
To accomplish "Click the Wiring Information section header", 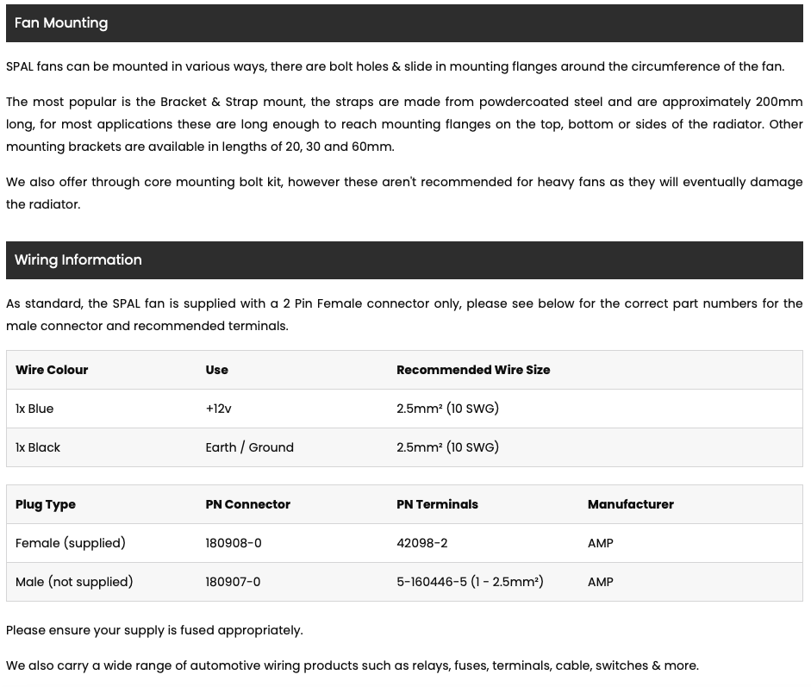I will click(404, 260).
